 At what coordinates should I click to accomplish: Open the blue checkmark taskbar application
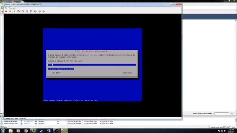[41, 131]
